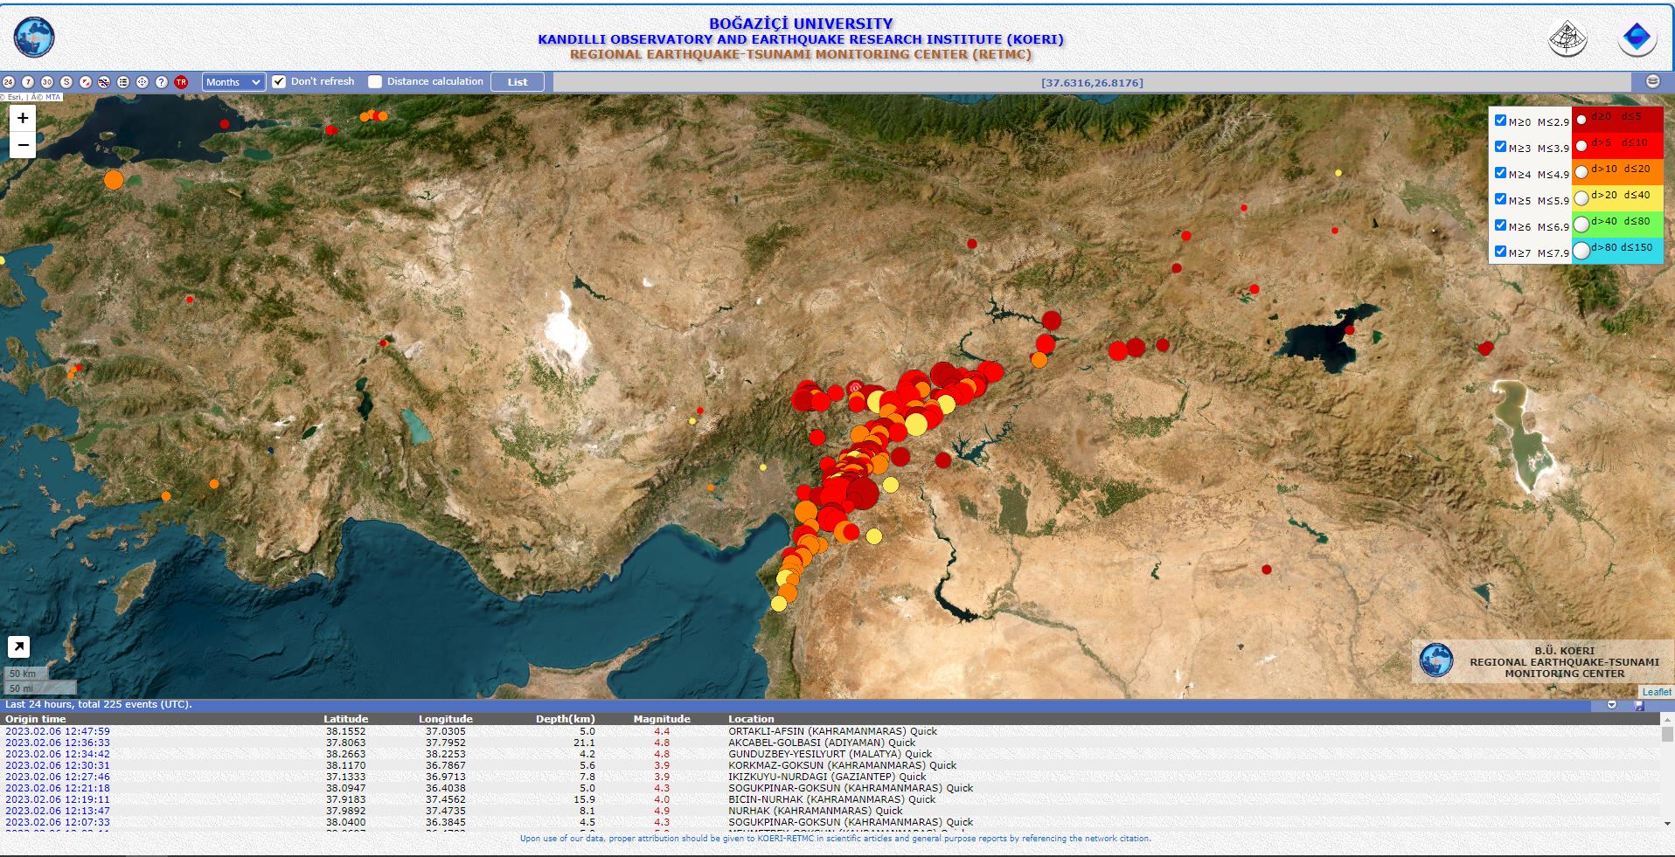Open the 2023.02.06 12:27:46 event
The image size is (1675, 857).
pos(58,777)
